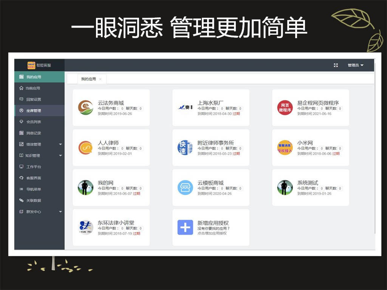The width and height of the screenshot is (387, 290).
Task: Select the 我的应用 sidebar item
Action: point(39,77)
